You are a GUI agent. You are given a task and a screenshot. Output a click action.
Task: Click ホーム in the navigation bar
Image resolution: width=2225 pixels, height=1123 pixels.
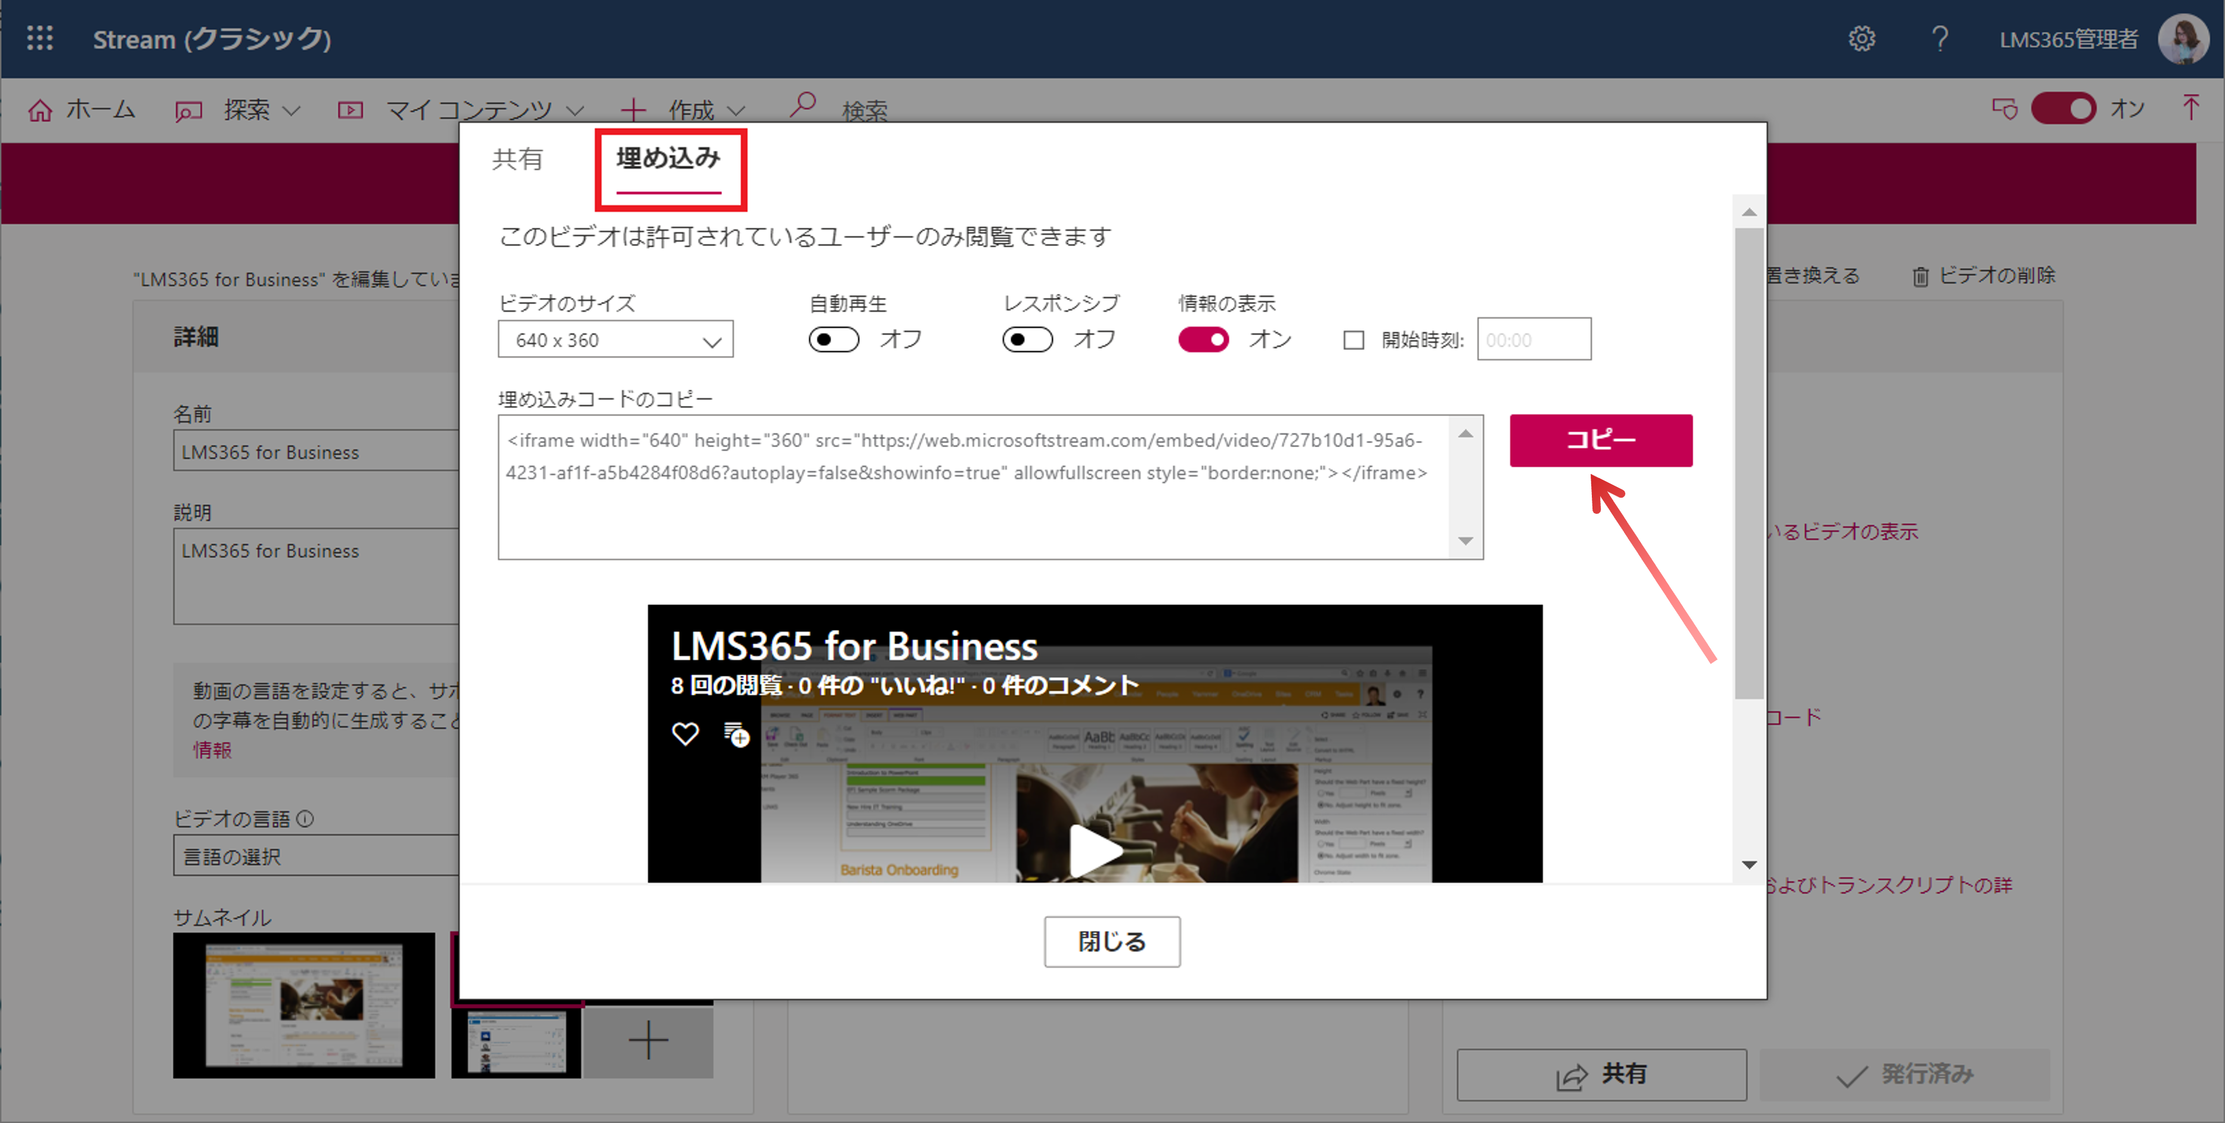coord(100,110)
